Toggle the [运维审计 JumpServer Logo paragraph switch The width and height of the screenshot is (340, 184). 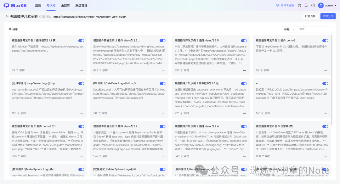(81, 83)
